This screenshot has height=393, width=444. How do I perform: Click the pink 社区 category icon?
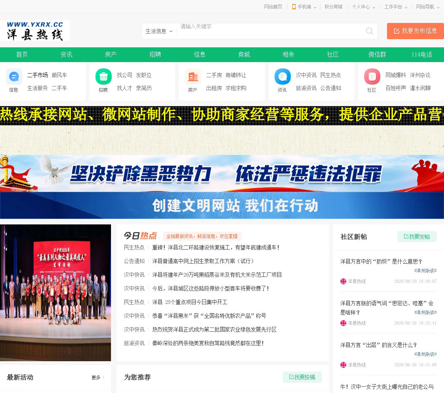tap(372, 77)
